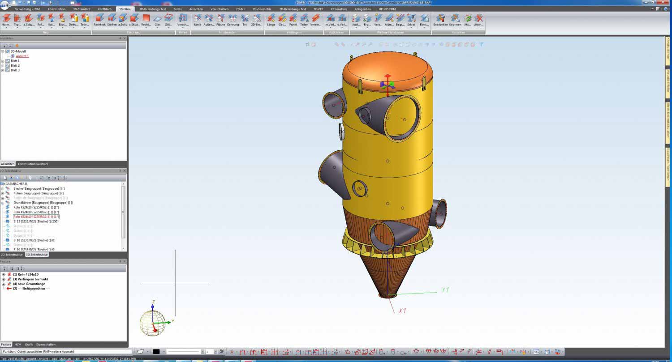Click the Kopieren variants tool
Viewport: 672px width, 362px height.
tap(455, 20)
